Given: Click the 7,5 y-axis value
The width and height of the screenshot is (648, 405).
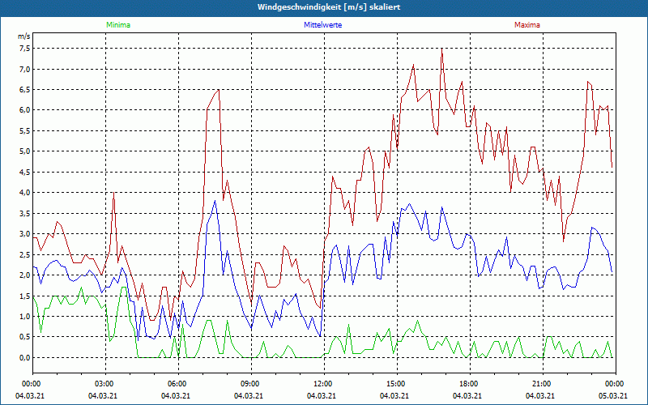Looking at the screenshot, I should (25, 49).
